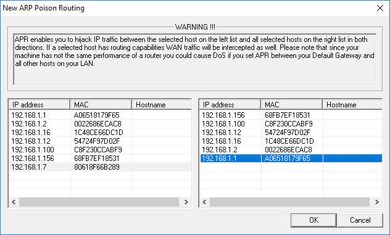The width and height of the screenshot is (390, 235).
Task: Click right list horizontal scrollbar track
Action: click(289, 202)
